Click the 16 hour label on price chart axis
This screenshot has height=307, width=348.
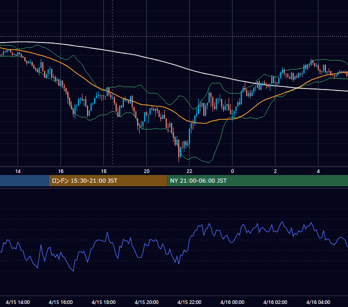pyautogui.click(x=61, y=171)
